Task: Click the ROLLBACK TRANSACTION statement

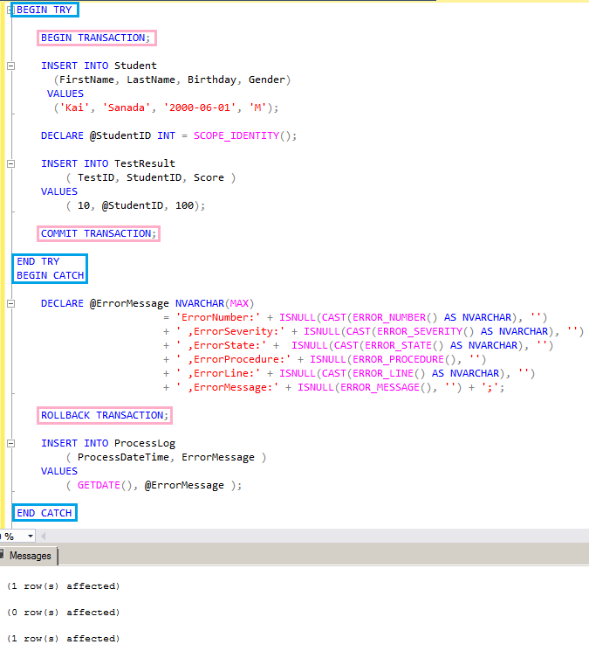Action: 105,415
